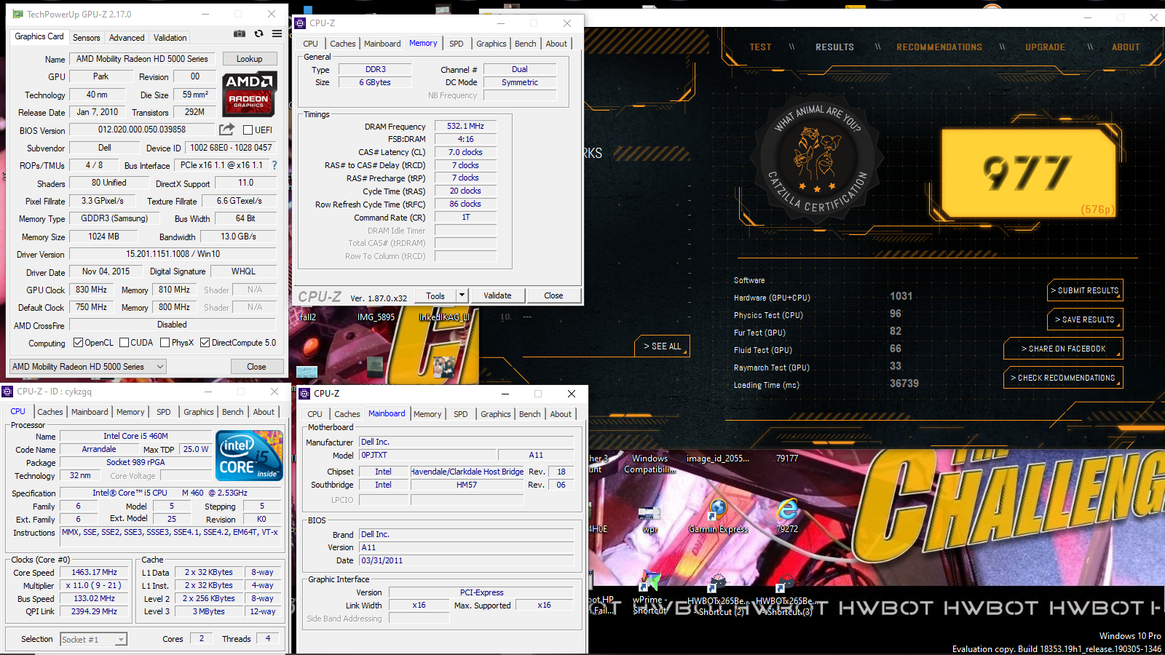Switch to GPU-Z Validation tab

[170, 38]
